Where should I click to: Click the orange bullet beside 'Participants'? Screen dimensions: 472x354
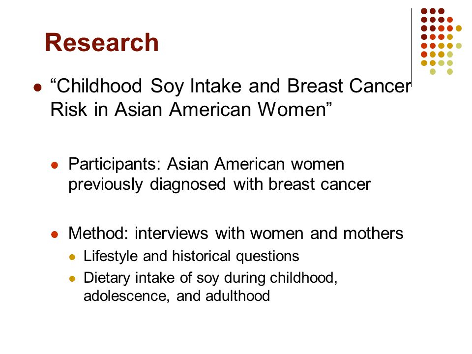[55, 165]
